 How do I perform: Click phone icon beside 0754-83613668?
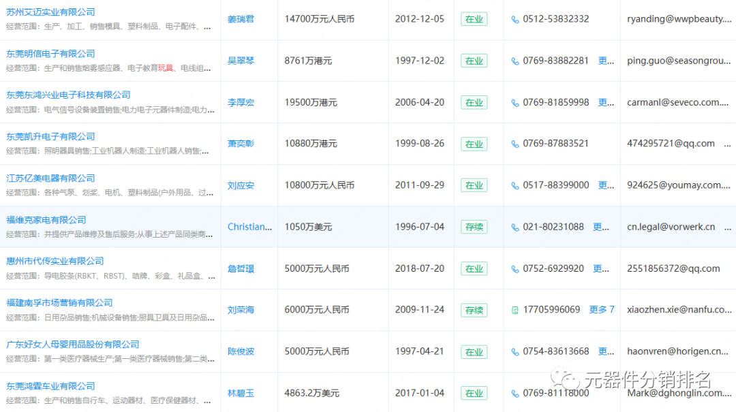coord(515,352)
